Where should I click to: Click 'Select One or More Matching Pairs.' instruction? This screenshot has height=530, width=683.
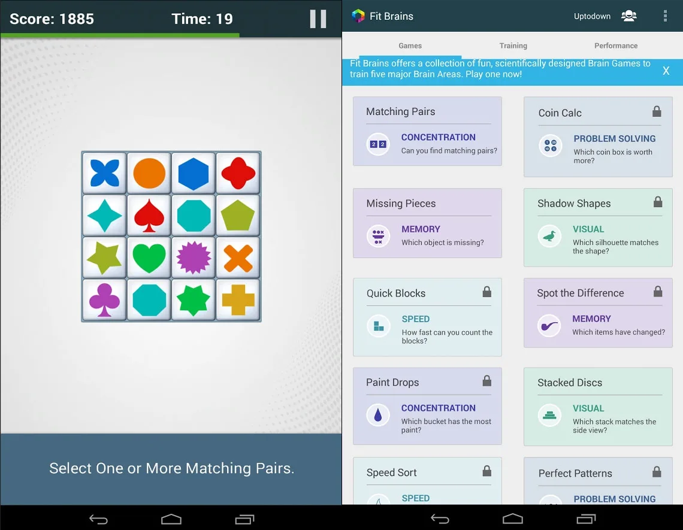[171, 468]
